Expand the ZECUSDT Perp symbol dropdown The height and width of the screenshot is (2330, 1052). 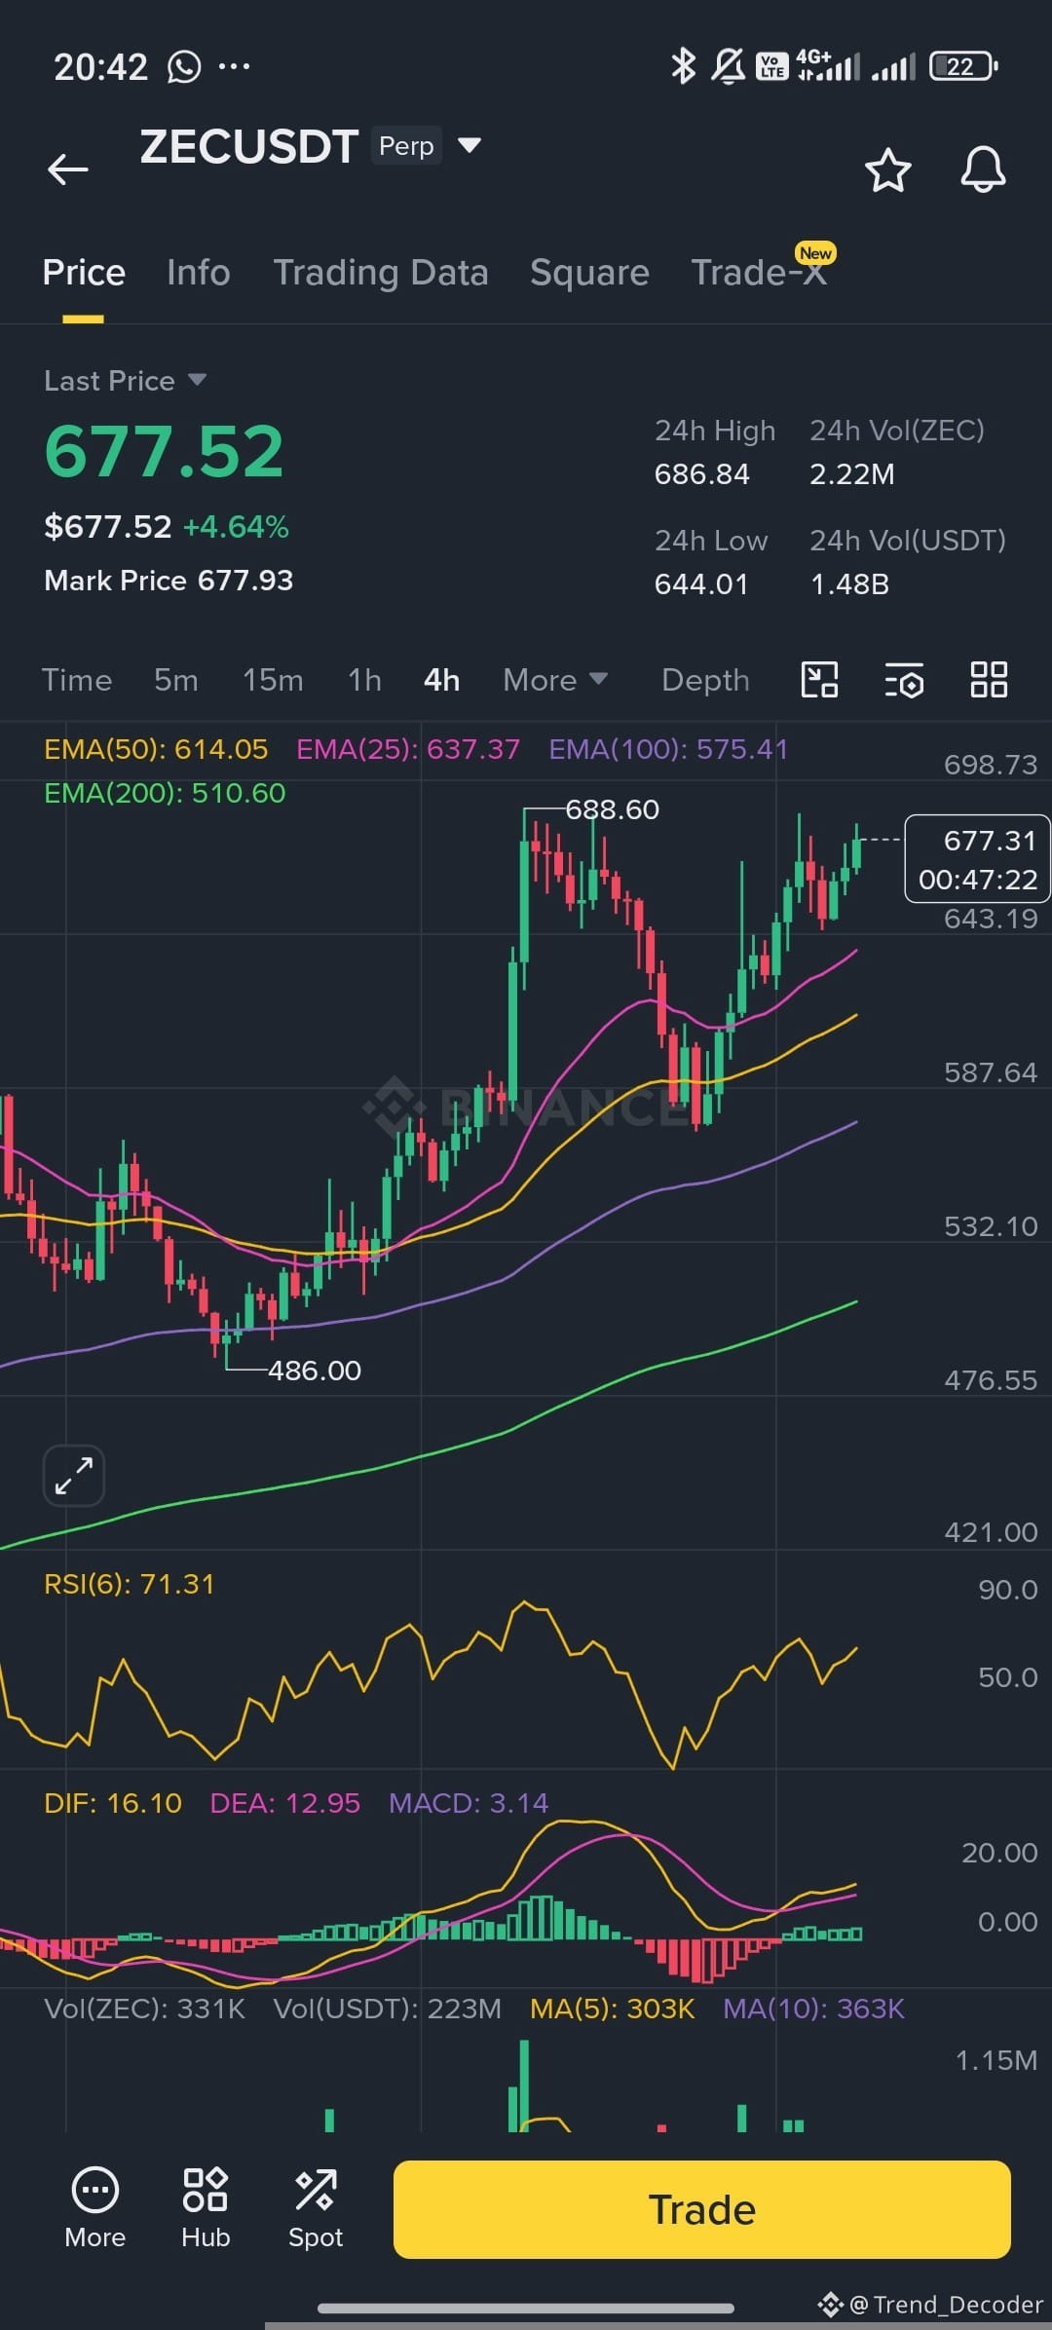470,145
